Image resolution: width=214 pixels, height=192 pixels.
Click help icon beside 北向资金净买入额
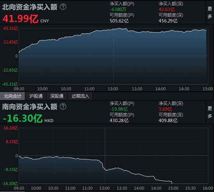coord(63,7)
